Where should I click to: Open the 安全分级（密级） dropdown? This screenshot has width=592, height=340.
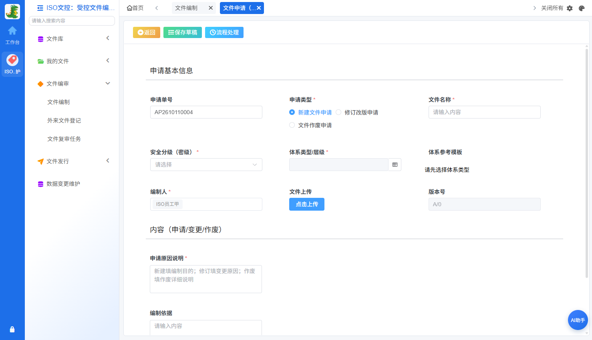coord(206,165)
